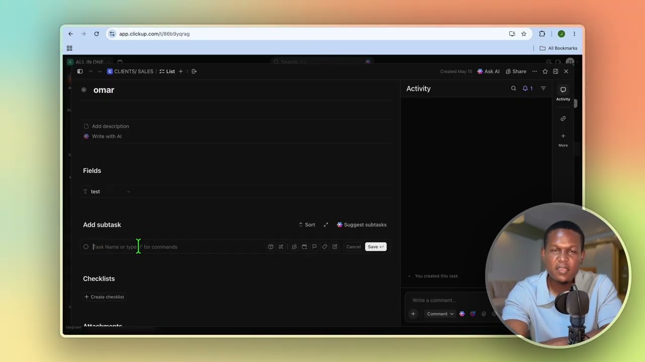
Task: Bookmark this page with star icon
Action: 524,34
